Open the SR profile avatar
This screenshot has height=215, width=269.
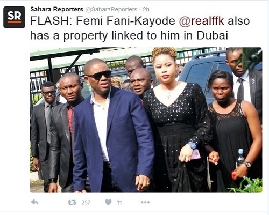(15, 17)
